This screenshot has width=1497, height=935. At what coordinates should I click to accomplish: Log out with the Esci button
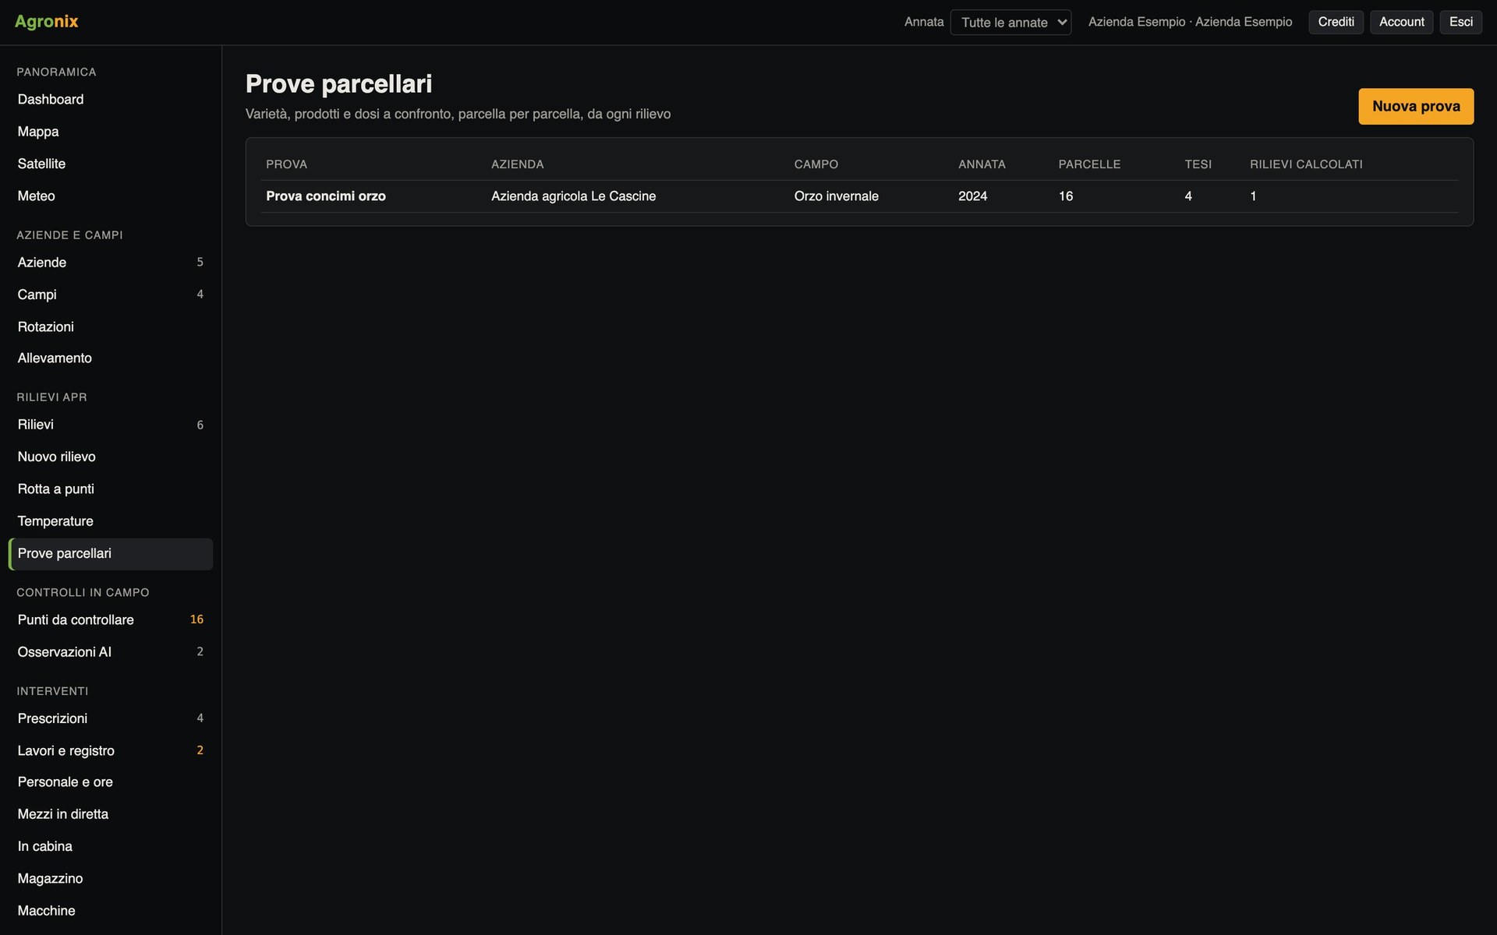click(1460, 22)
